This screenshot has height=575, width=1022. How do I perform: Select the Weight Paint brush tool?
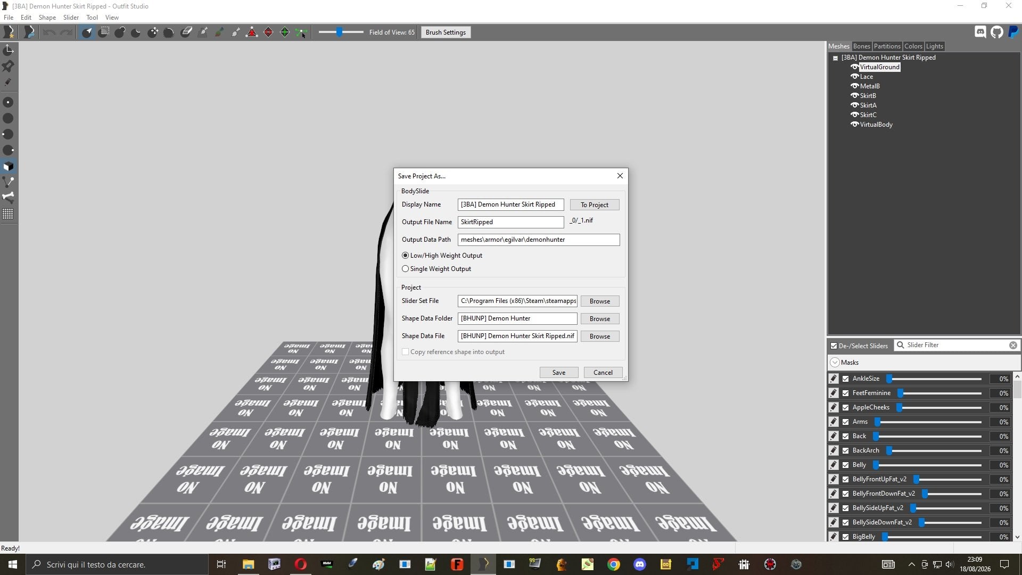coord(202,32)
